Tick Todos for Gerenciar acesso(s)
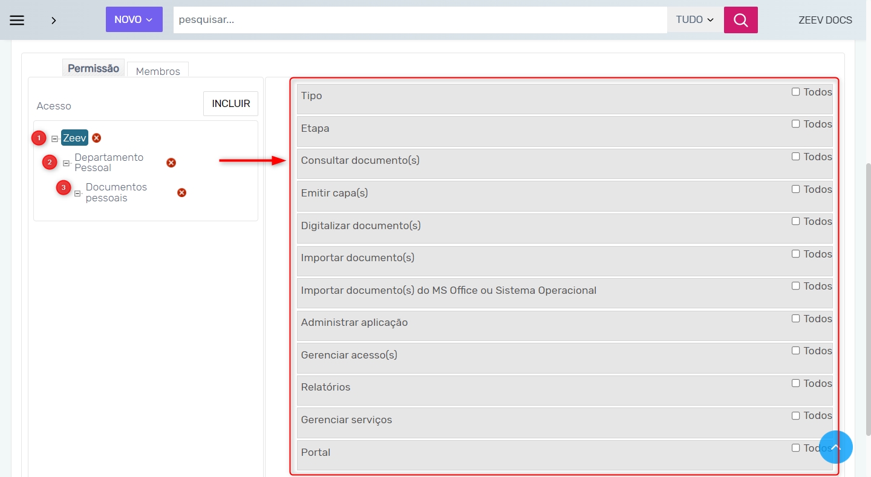This screenshot has width=871, height=477. coord(795,351)
